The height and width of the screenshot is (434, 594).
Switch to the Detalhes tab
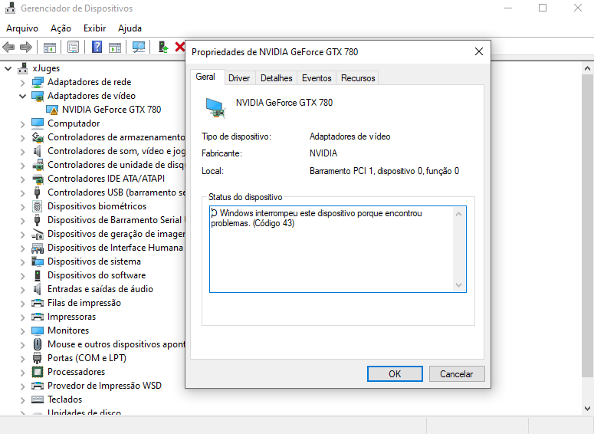click(x=277, y=78)
